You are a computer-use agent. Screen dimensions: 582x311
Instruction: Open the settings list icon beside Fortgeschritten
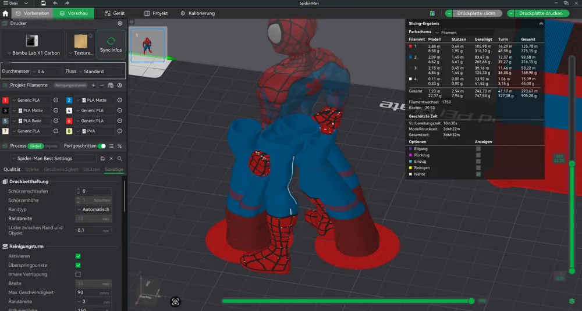(x=111, y=146)
